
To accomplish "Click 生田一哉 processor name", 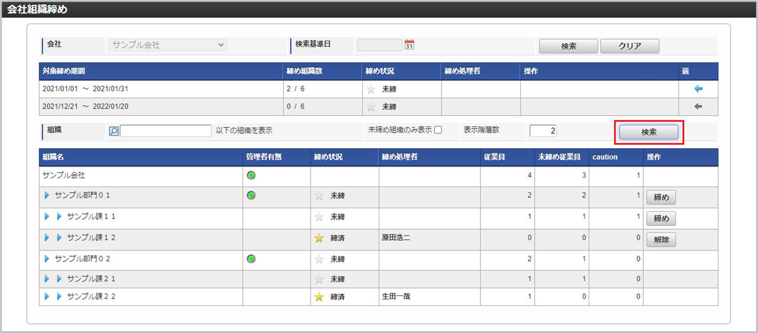I will 396,296.
